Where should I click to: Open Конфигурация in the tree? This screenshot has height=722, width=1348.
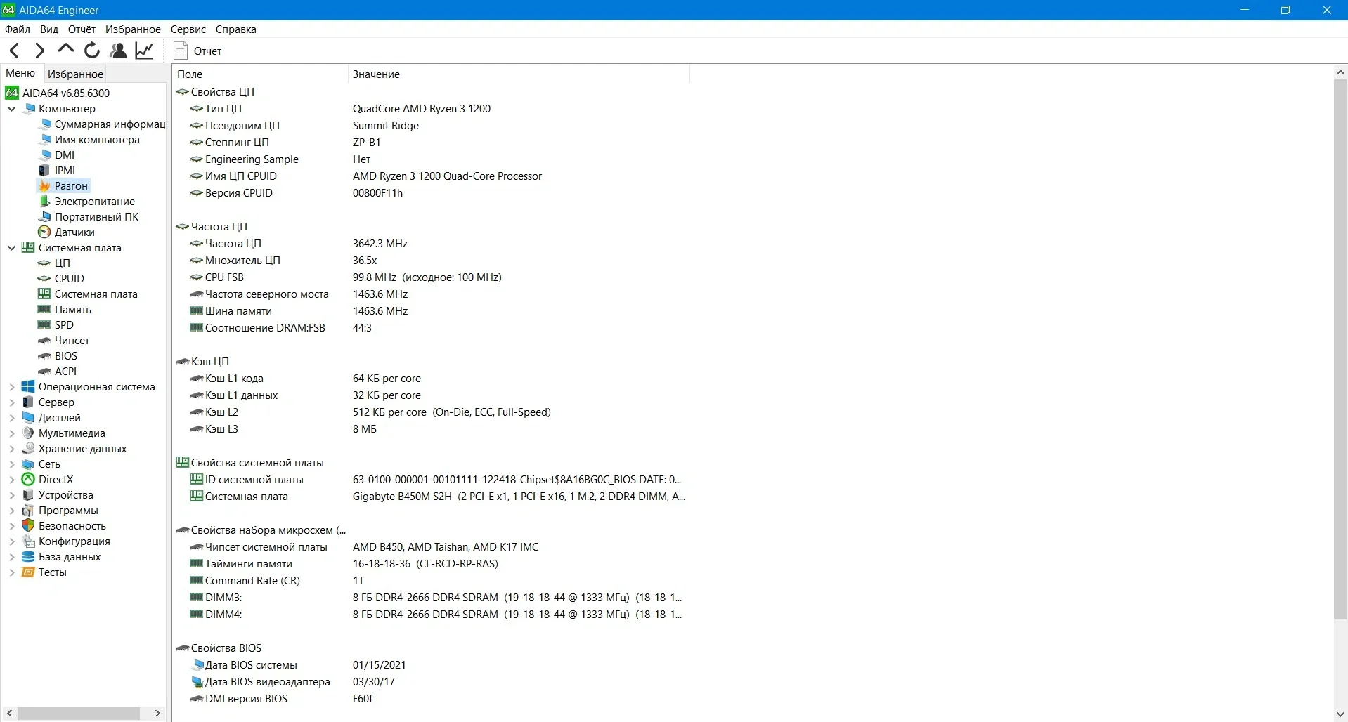(74, 541)
